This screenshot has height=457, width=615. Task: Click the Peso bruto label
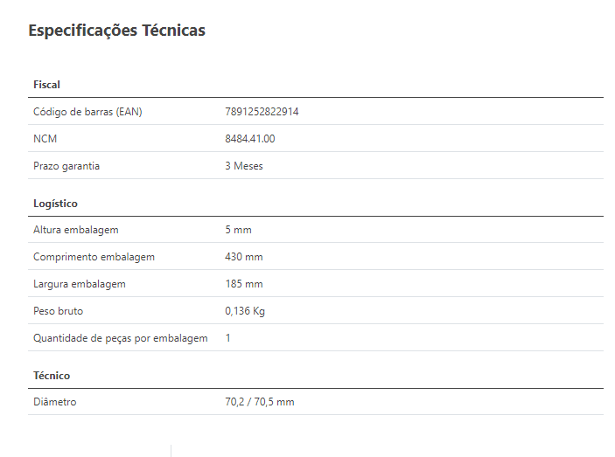[x=58, y=311]
